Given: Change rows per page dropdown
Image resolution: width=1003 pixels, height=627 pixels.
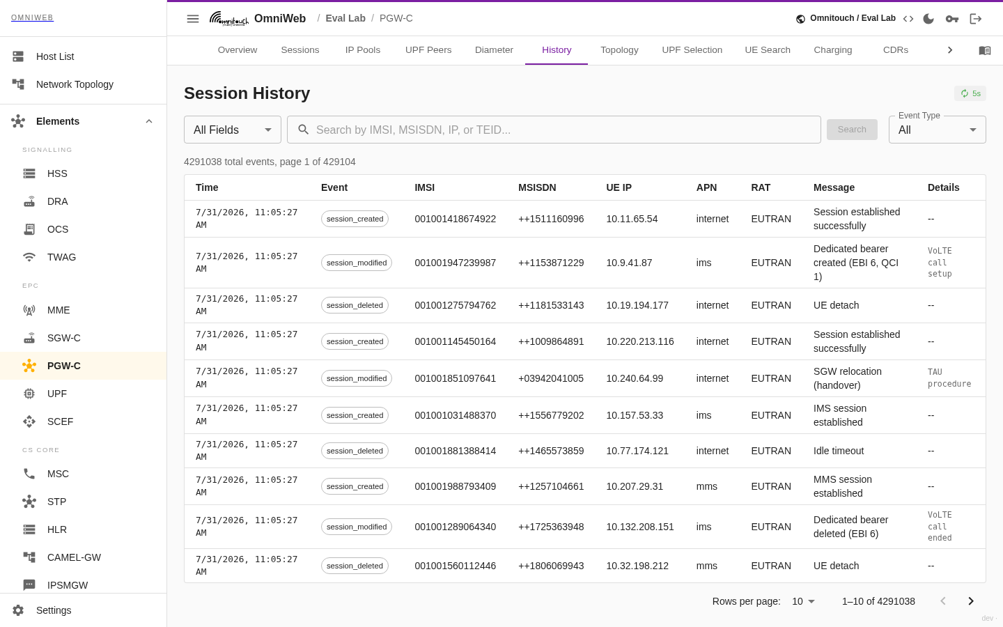Looking at the screenshot, I should [x=804, y=601].
